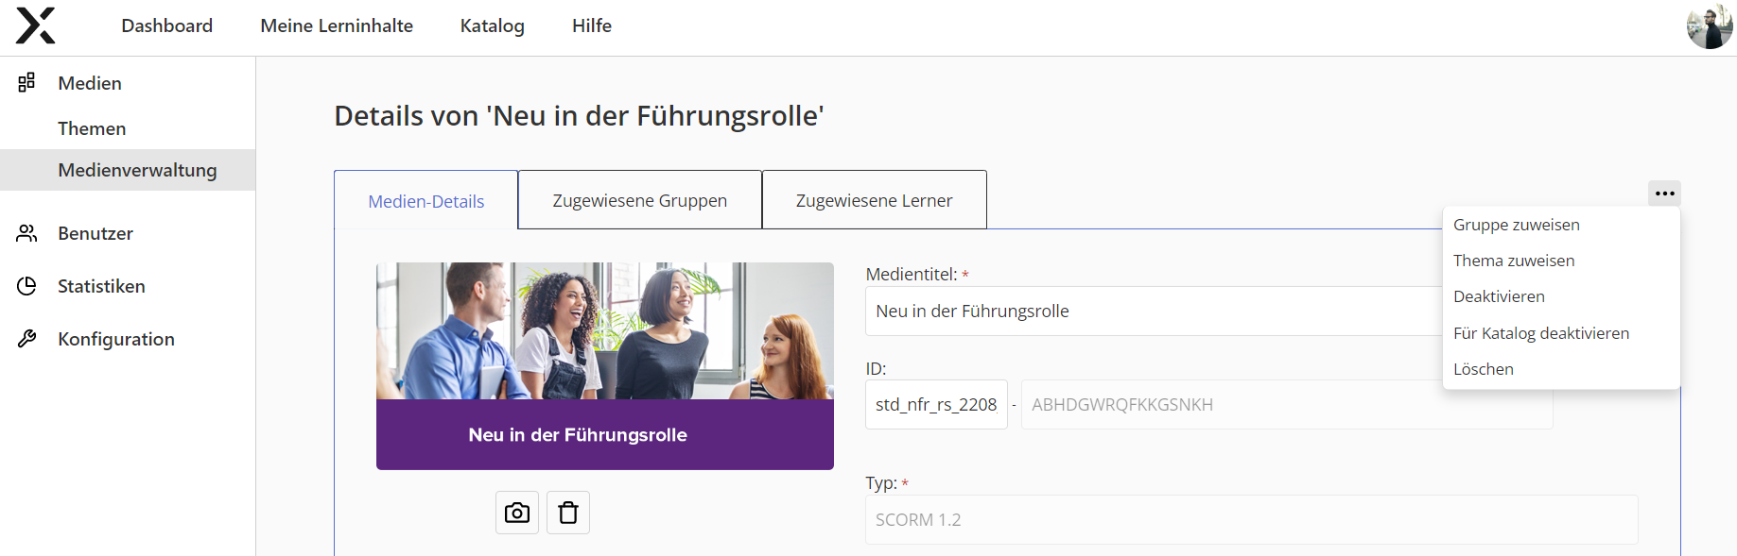
Task: Select 'Gruppe zuweisen' from menu
Action: [1516, 225]
